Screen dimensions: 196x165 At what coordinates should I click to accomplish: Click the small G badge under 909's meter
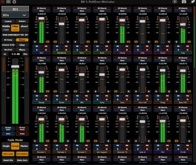click(88, 92)
